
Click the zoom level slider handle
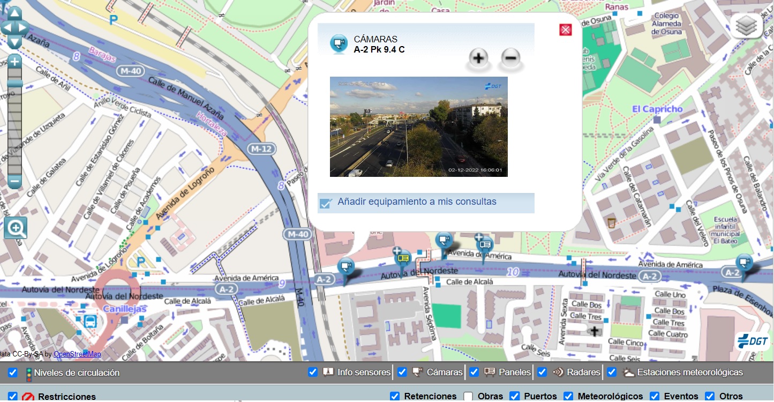pos(14,84)
